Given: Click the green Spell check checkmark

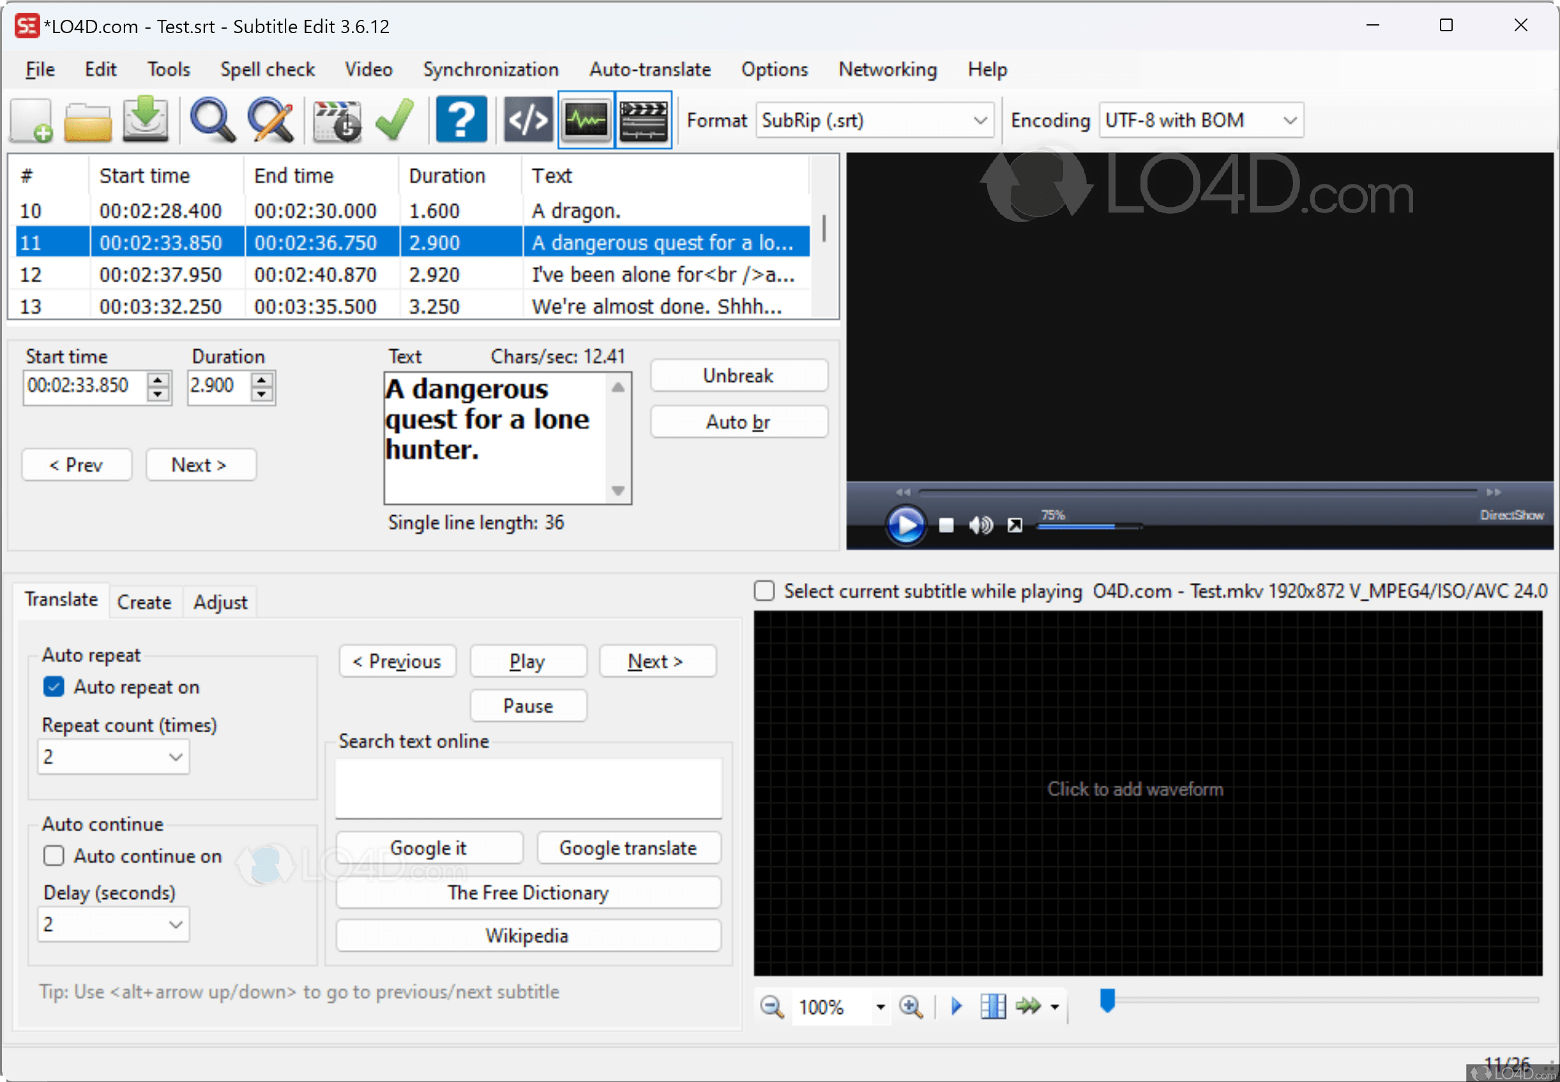Looking at the screenshot, I should 394,120.
